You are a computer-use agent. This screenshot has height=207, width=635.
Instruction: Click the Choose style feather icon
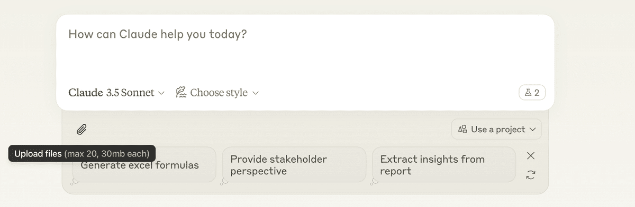181,93
